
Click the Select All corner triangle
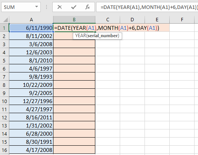5,20
